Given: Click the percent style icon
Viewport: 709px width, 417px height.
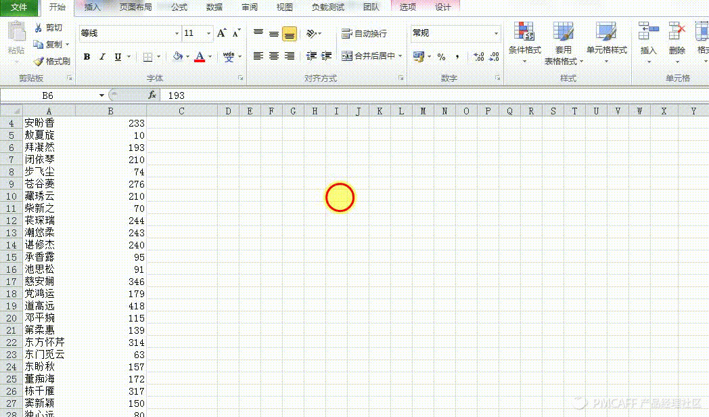Looking at the screenshot, I should click(x=441, y=57).
